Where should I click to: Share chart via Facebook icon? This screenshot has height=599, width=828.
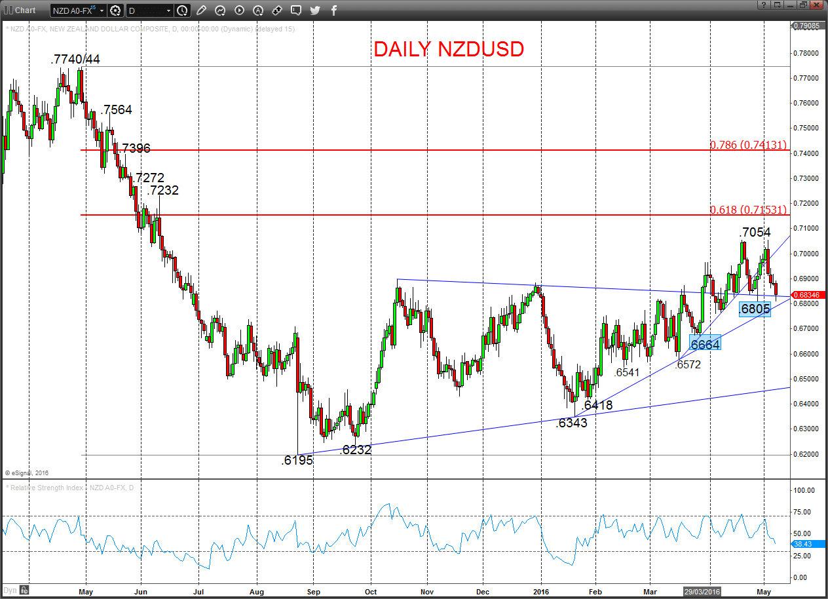[334, 10]
